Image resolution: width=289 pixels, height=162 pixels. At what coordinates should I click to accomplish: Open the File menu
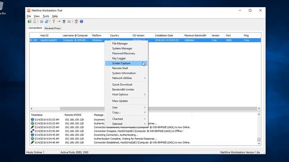29,16
